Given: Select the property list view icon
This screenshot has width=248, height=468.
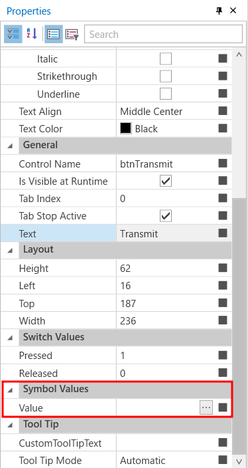Looking at the screenshot, I should [54, 35].
